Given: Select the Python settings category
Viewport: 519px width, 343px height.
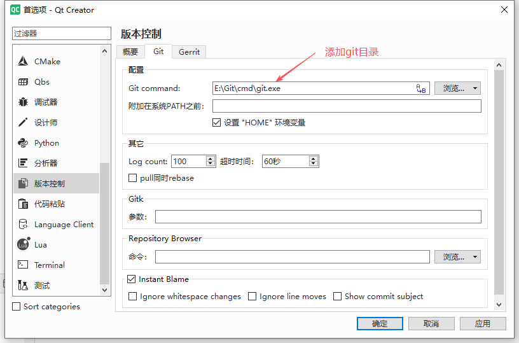Looking at the screenshot, I should [x=56, y=143].
